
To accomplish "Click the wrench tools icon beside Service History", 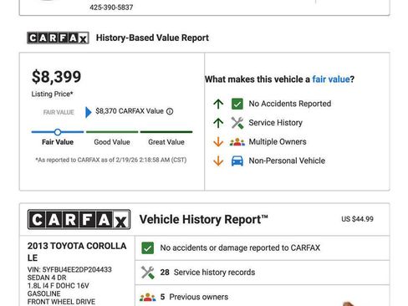I will pos(237,123).
